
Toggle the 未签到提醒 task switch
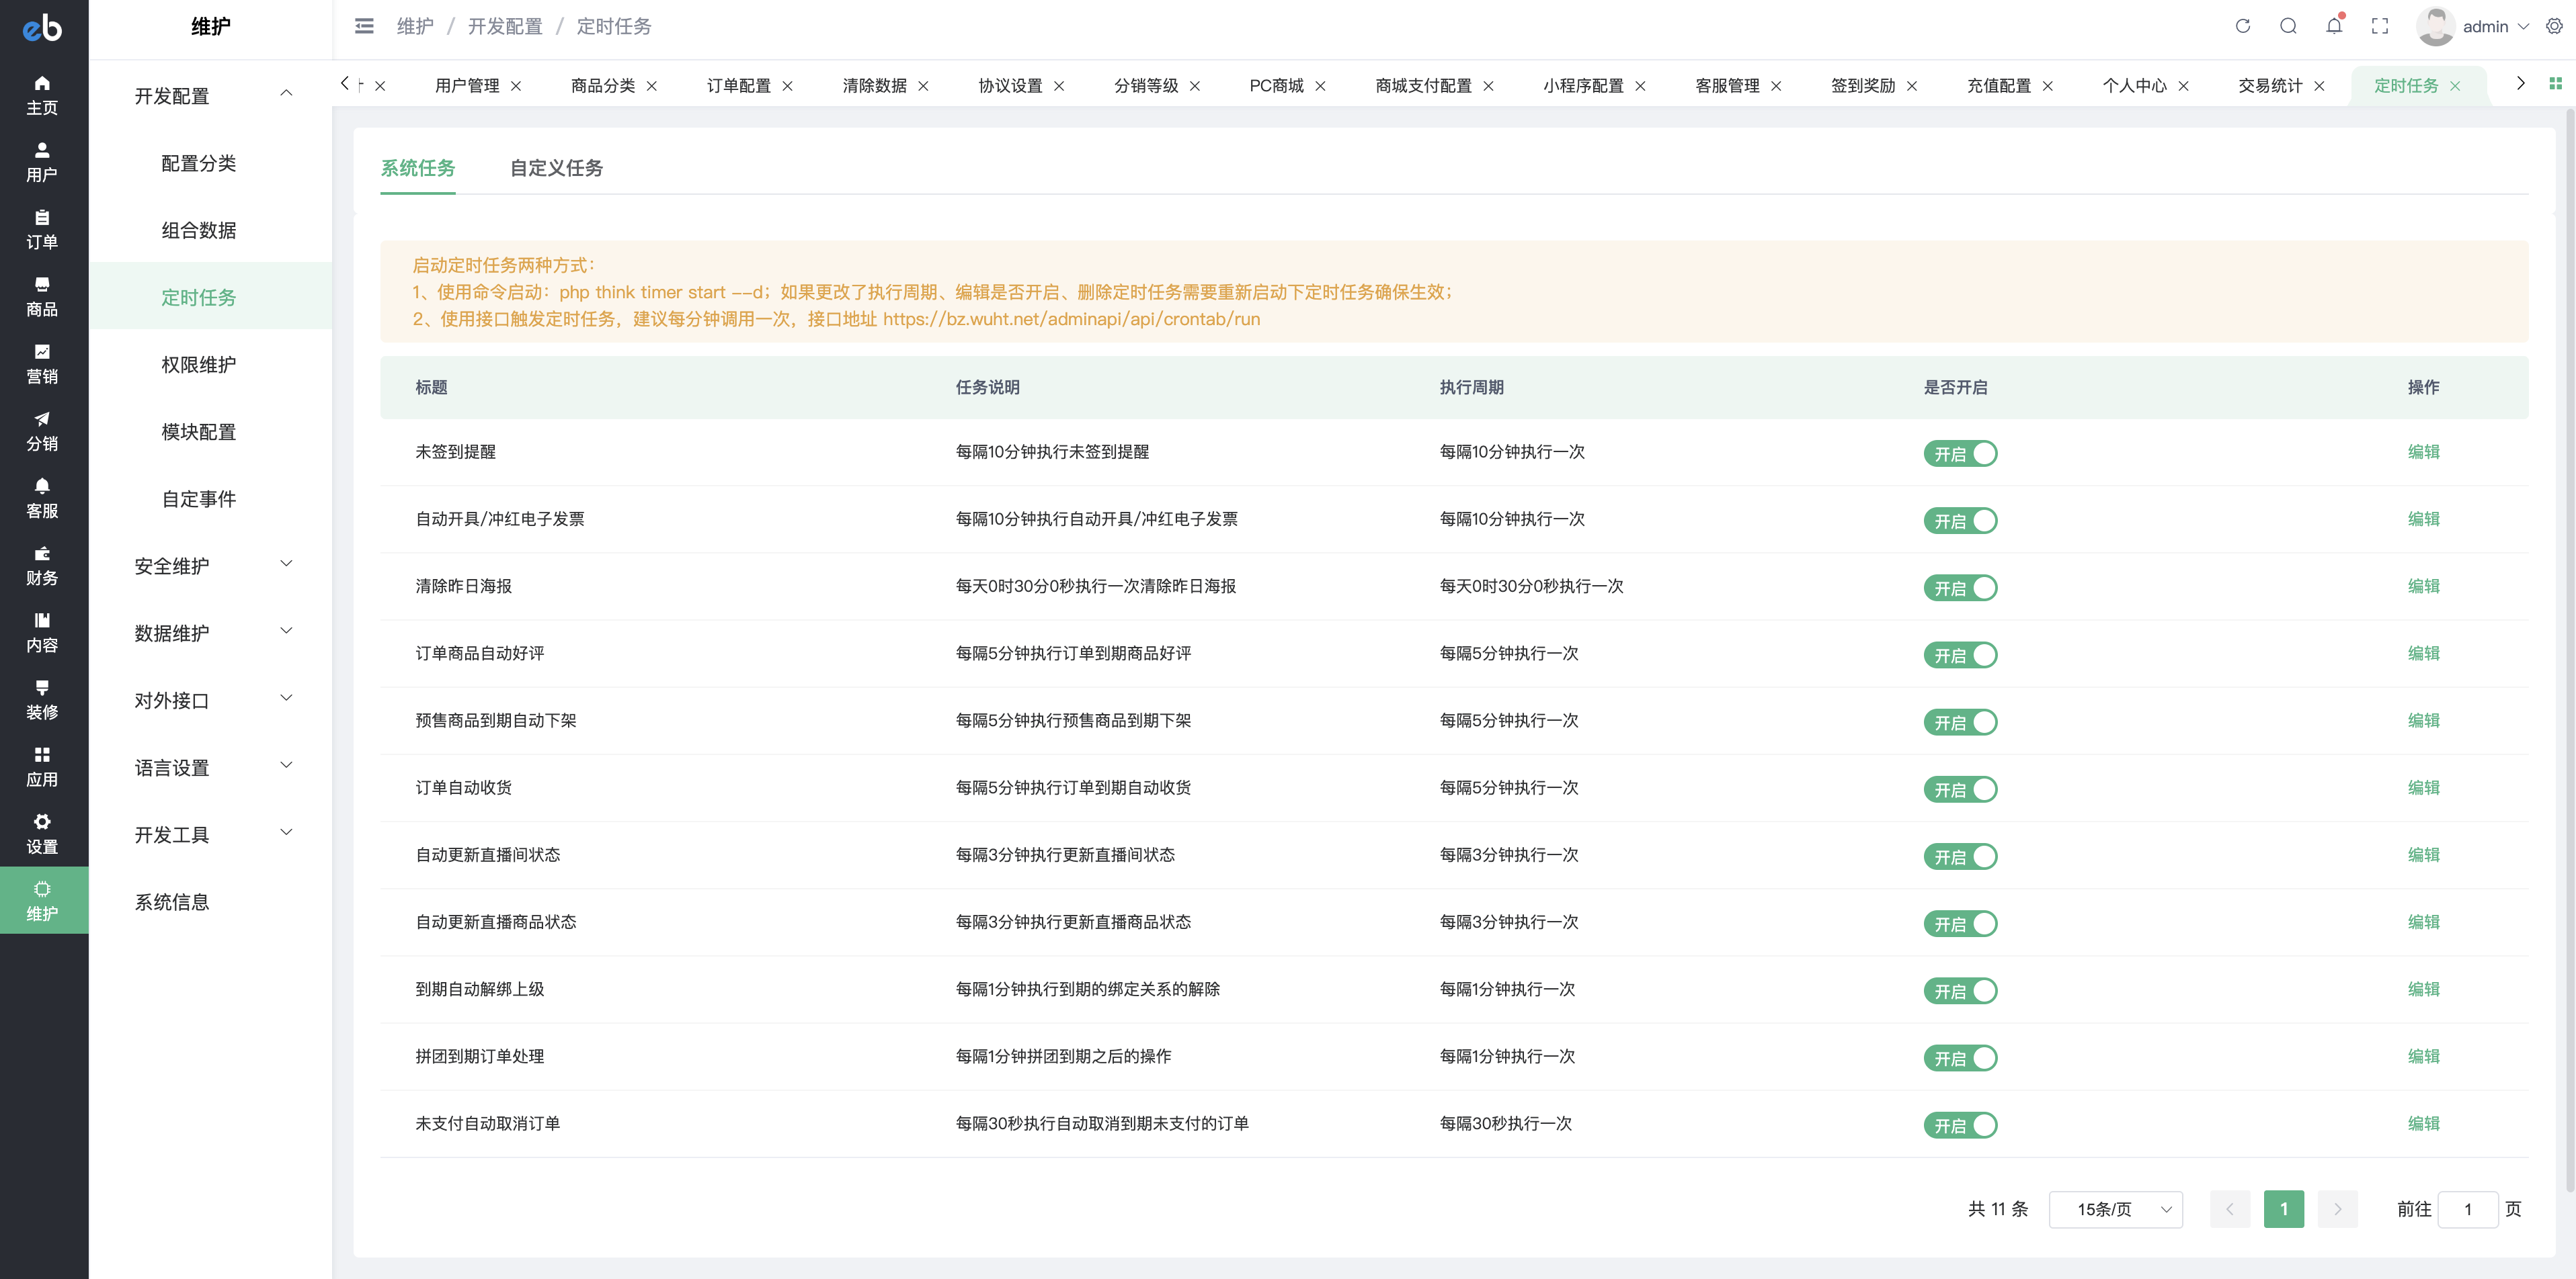click(1960, 453)
